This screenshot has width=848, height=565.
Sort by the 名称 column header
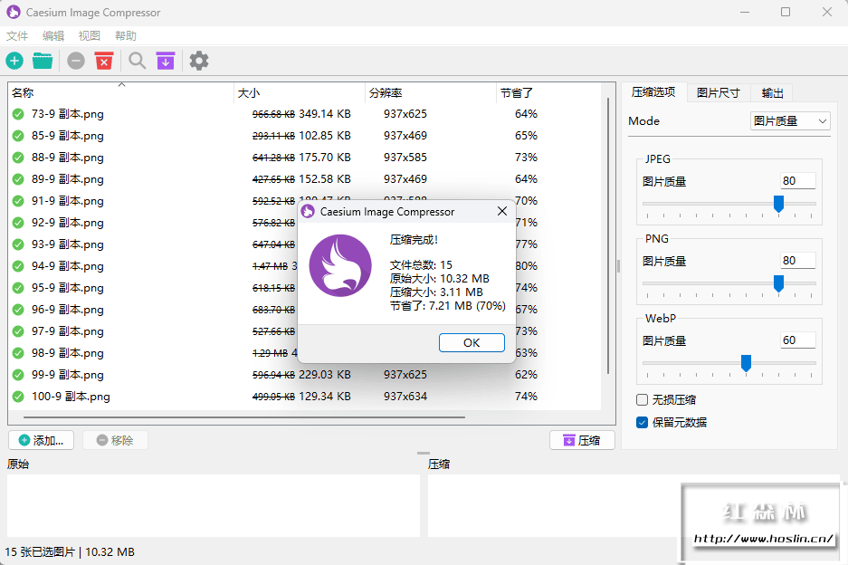(121, 92)
